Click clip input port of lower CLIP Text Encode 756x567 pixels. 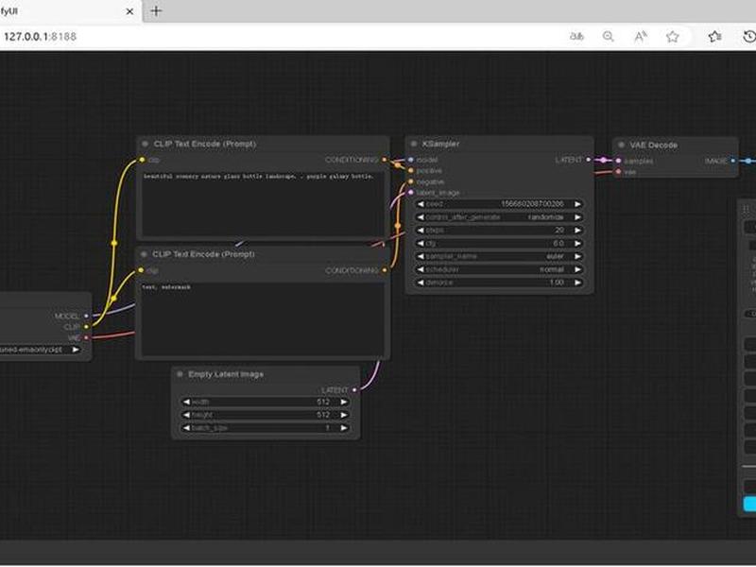pyautogui.click(x=141, y=270)
